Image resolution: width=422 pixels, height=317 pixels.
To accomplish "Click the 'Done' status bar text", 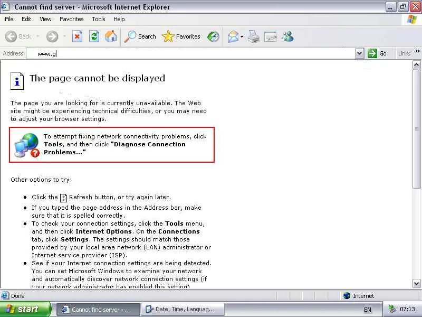I will (x=18, y=296).
